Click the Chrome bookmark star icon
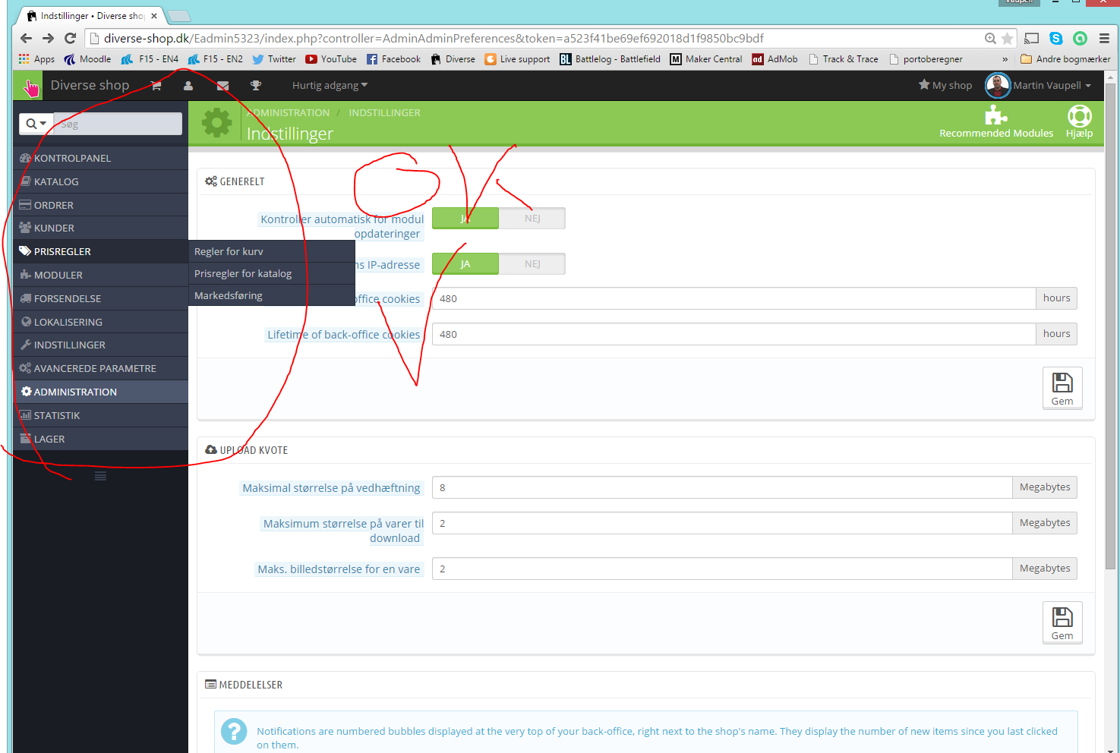Viewport: 1120px width, 753px height. [x=1008, y=38]
